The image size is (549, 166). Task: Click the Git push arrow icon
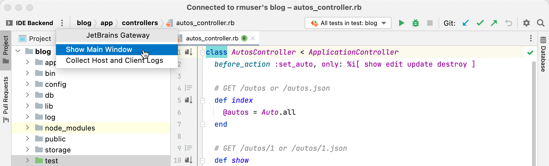(x=494, y=23)
